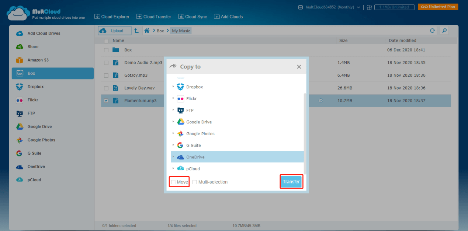Click the Momentum.mp3 row status icon
This screenshot has height=231, width=468.
pos(321,101)
